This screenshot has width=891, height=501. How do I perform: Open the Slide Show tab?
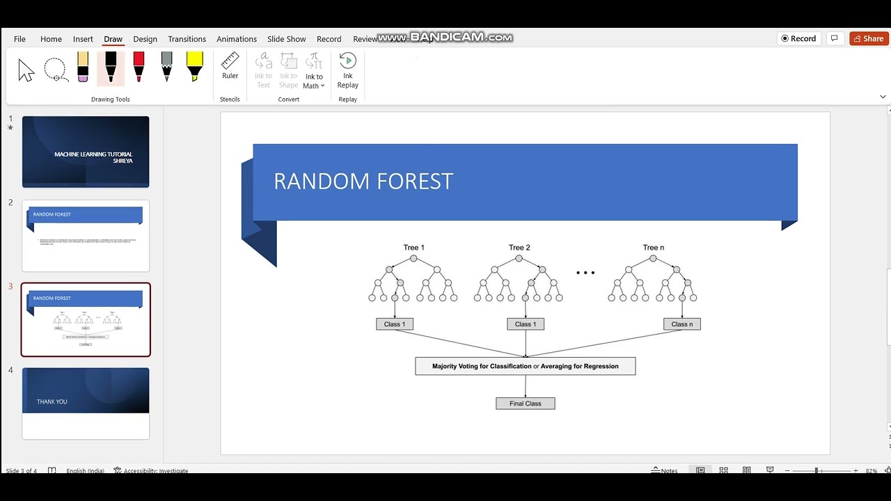[287, 39]
